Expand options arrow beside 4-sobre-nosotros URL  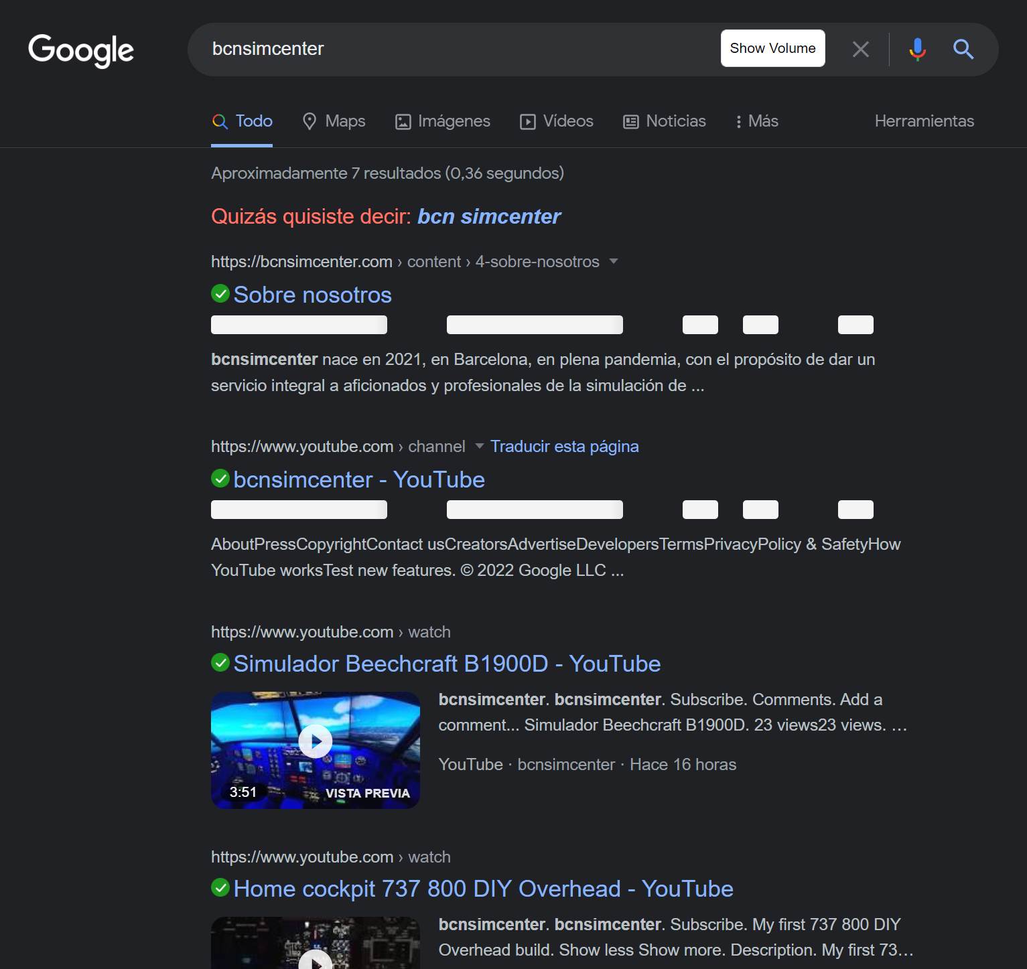coord(614,261)
